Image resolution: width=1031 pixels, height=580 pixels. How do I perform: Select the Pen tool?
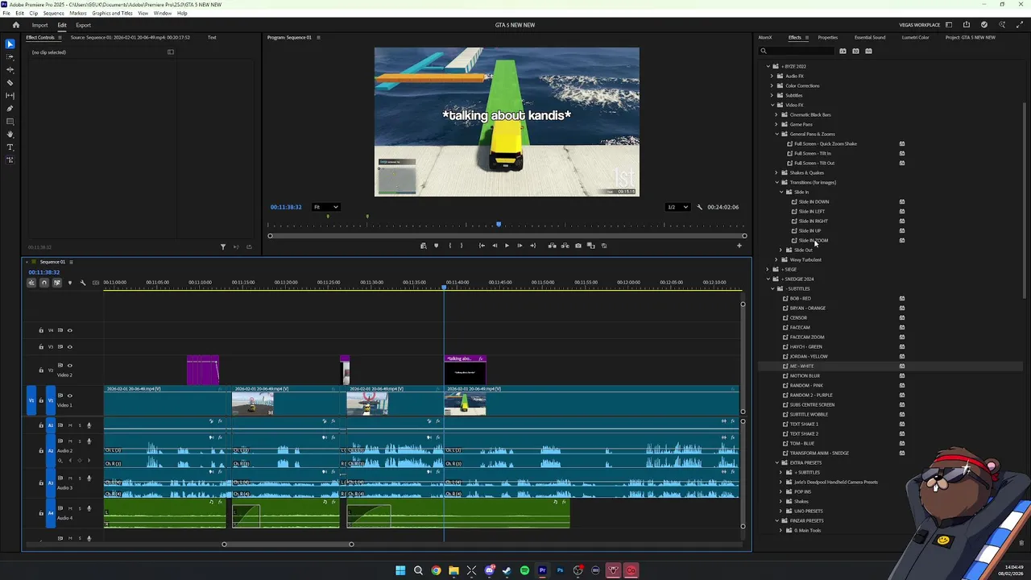(x=10, y=109)
